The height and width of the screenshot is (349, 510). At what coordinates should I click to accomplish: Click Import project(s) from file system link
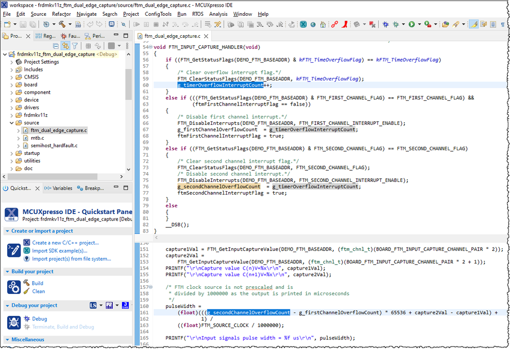click(71, 259)
